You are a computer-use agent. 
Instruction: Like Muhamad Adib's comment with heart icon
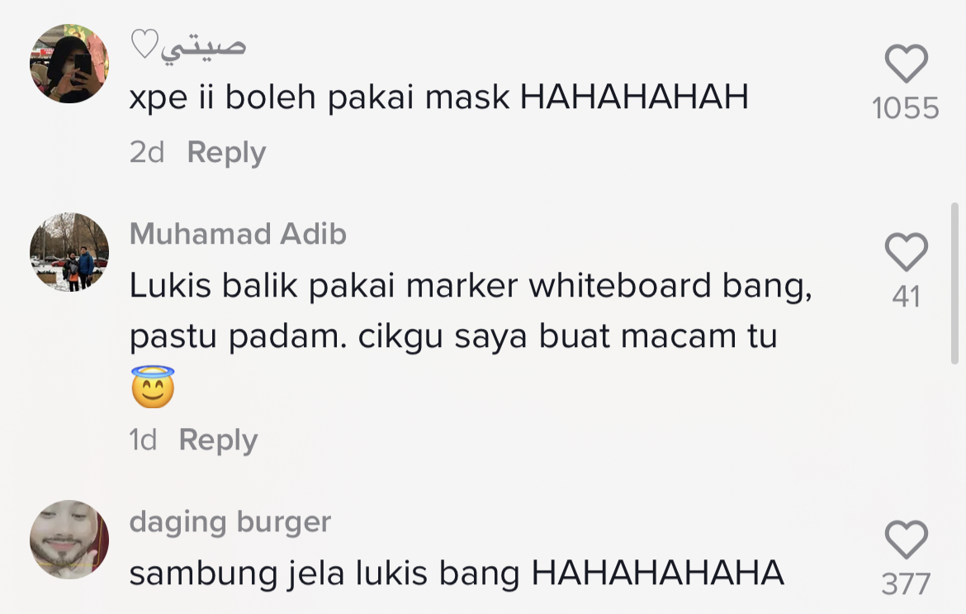(907, 252)
